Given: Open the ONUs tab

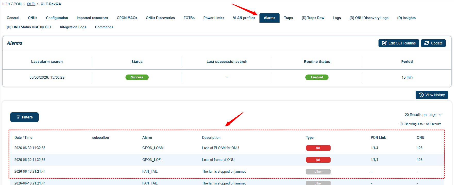Looking at the screenshot, I should click(x=32, y=18).
